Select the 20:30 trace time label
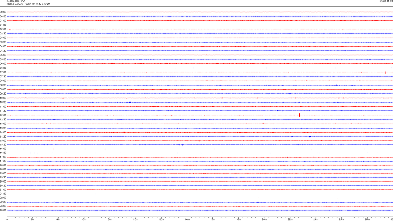This screenshot has height=221, width=393. (3, 186)
